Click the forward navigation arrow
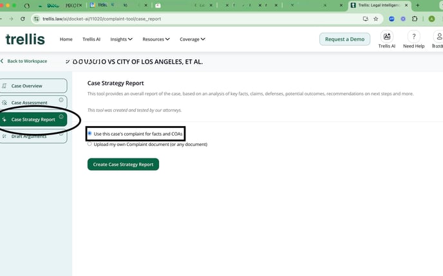The width and height of the screenshot is (443, 276). [x=11, y=19]
